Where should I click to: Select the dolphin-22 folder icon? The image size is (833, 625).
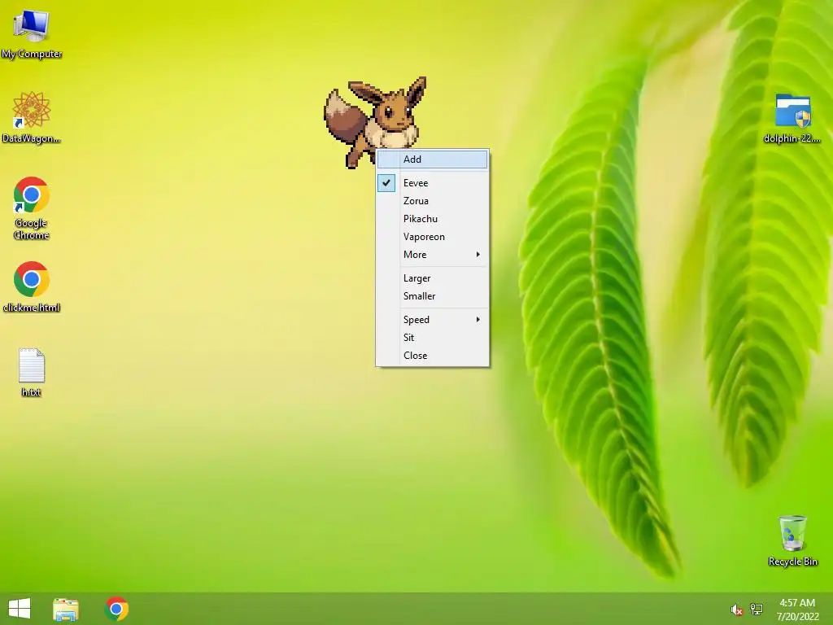[x=792, y=118]
